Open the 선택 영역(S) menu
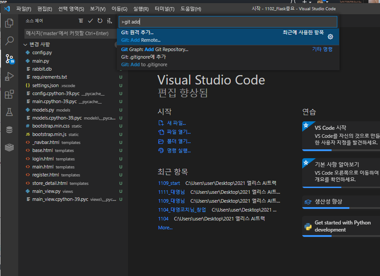The image size is (380, 276). coord(71,9)
